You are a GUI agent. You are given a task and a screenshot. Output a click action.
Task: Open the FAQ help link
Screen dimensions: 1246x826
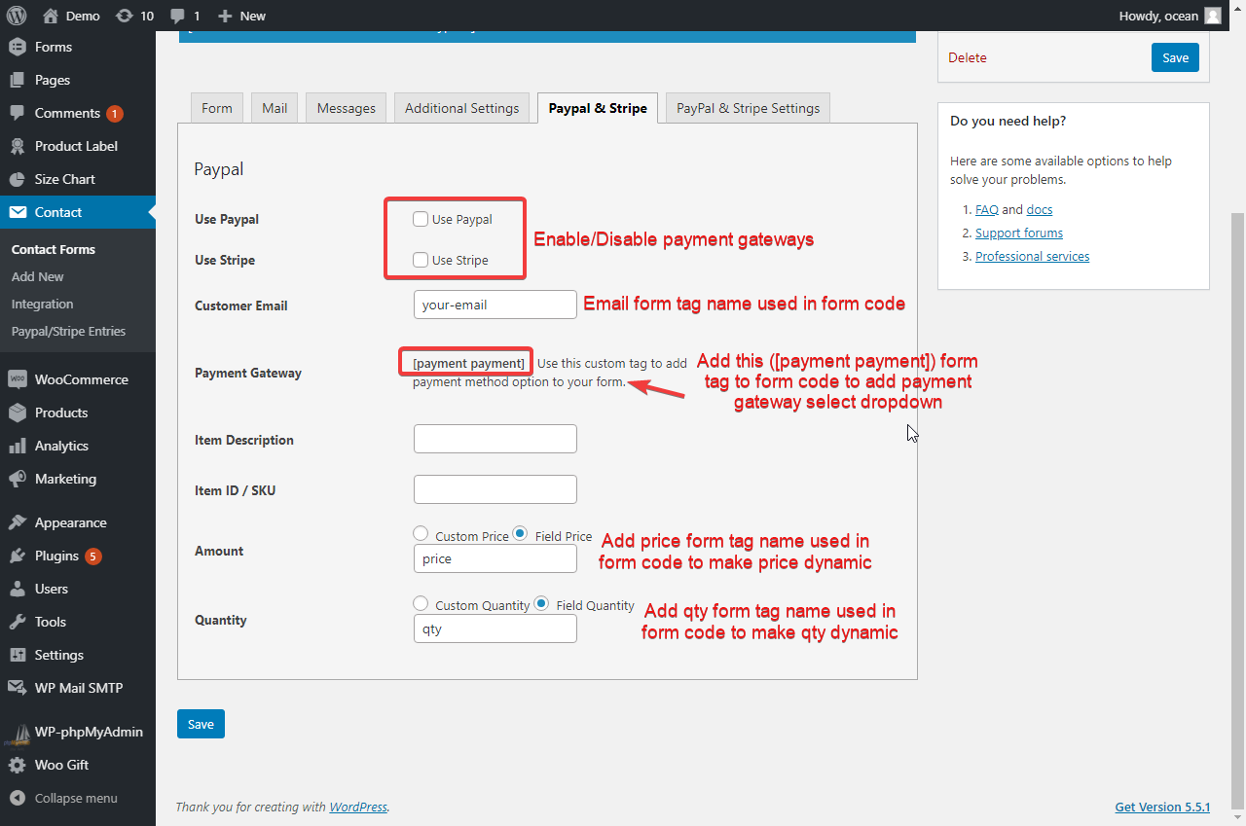[987, 209]
